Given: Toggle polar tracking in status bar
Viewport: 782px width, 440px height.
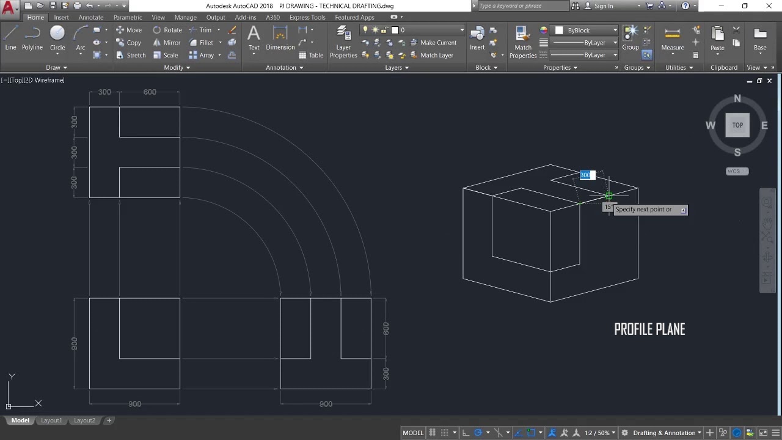Looking at the screenshot, I should 478,433.
